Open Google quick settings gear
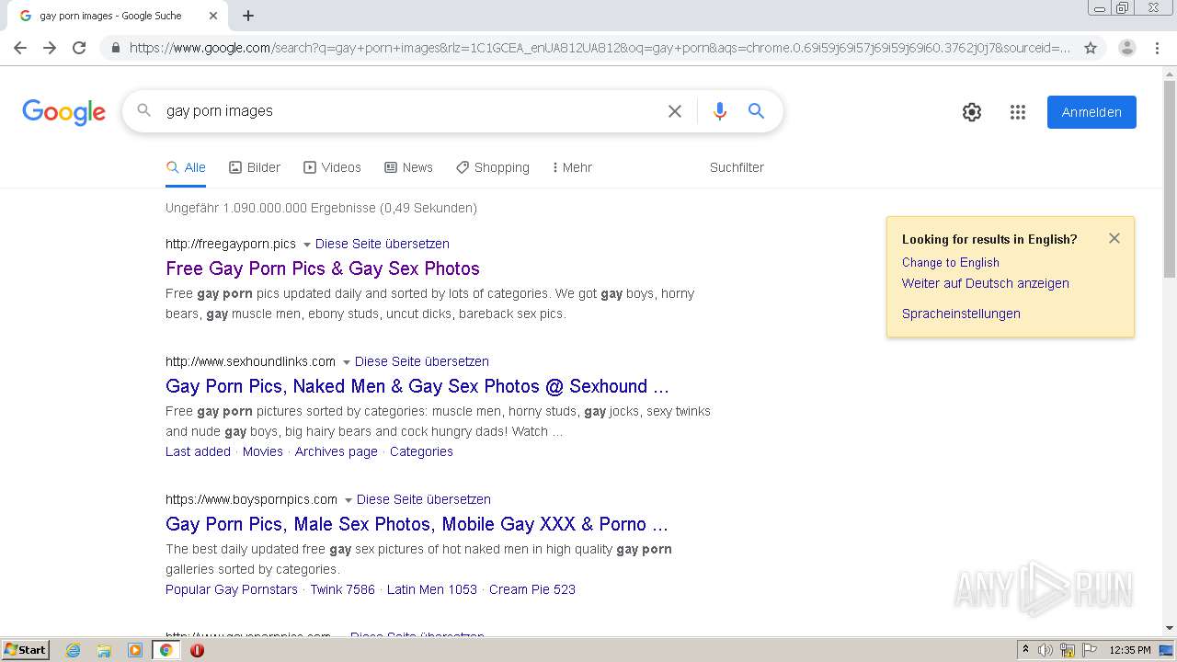The width and height of the screenshot is (1177, 662). point(972,112)
